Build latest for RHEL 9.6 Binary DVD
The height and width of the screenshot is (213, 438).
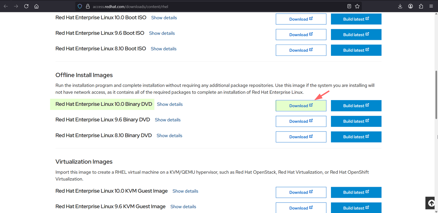point(356,121)
